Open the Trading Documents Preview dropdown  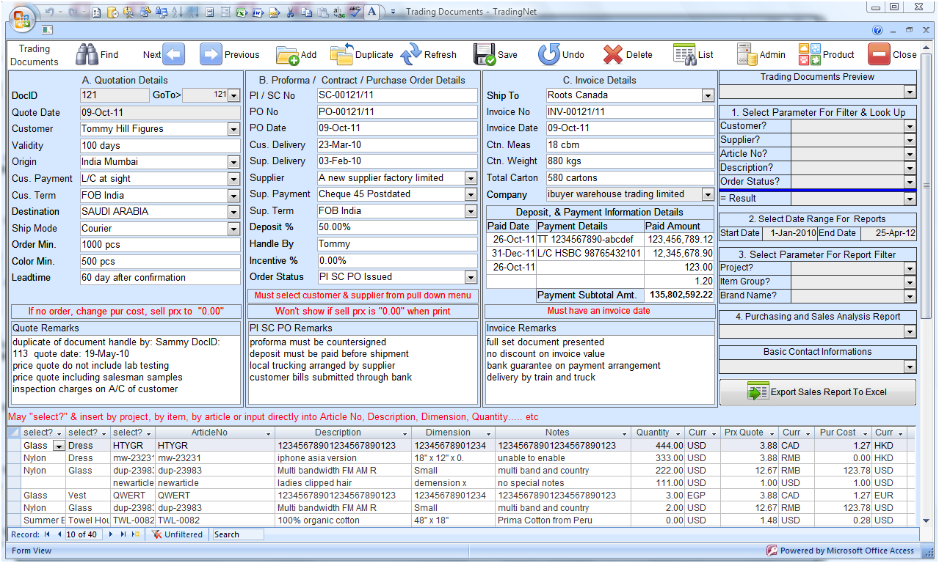910,92
